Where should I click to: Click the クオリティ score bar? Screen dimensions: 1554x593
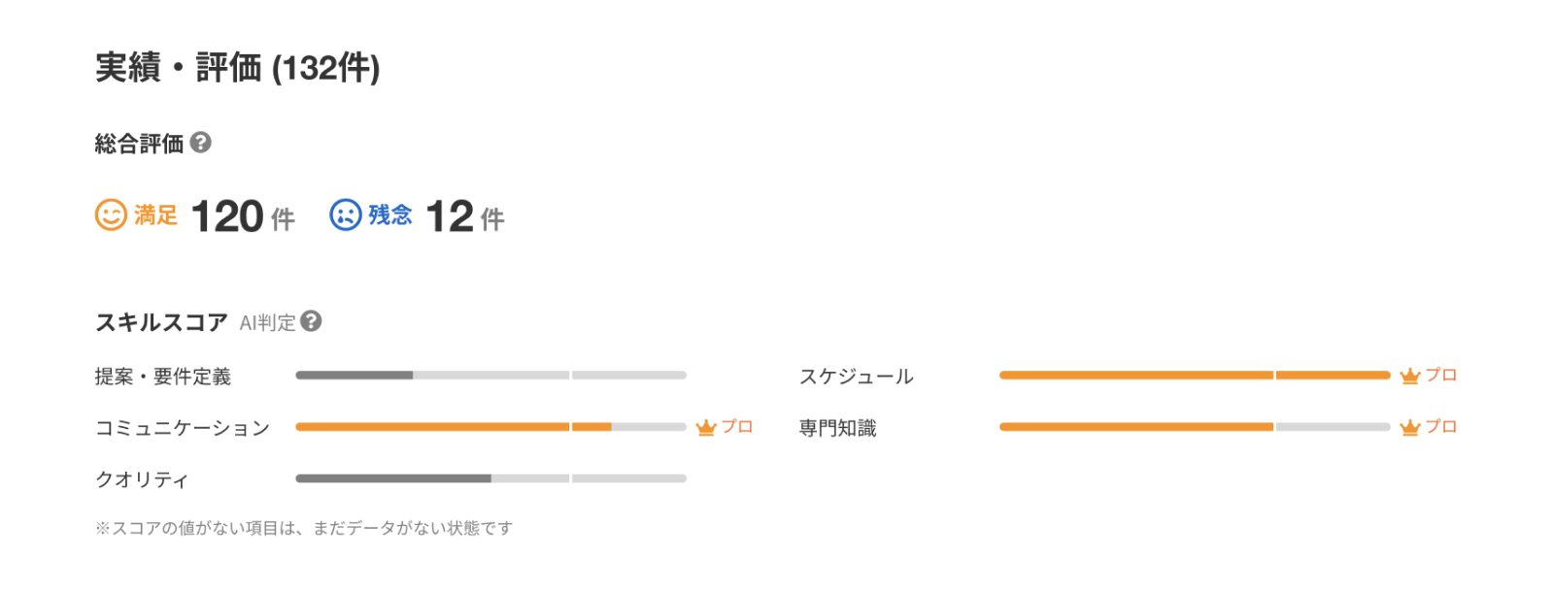(490, 478)
